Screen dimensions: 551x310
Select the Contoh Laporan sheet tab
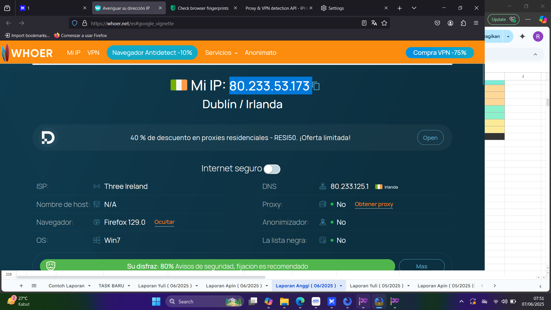click(66, 286)
